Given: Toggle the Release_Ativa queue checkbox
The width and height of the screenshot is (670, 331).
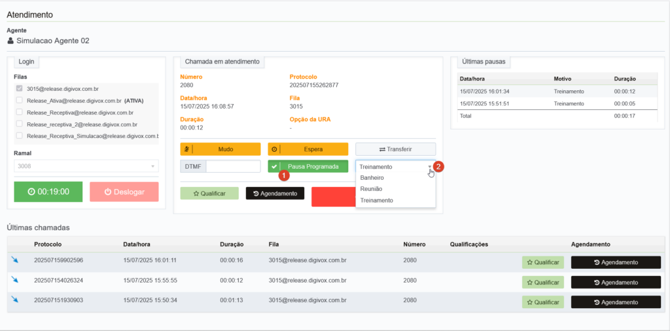Looking at the screenshot, I should 19,101.
